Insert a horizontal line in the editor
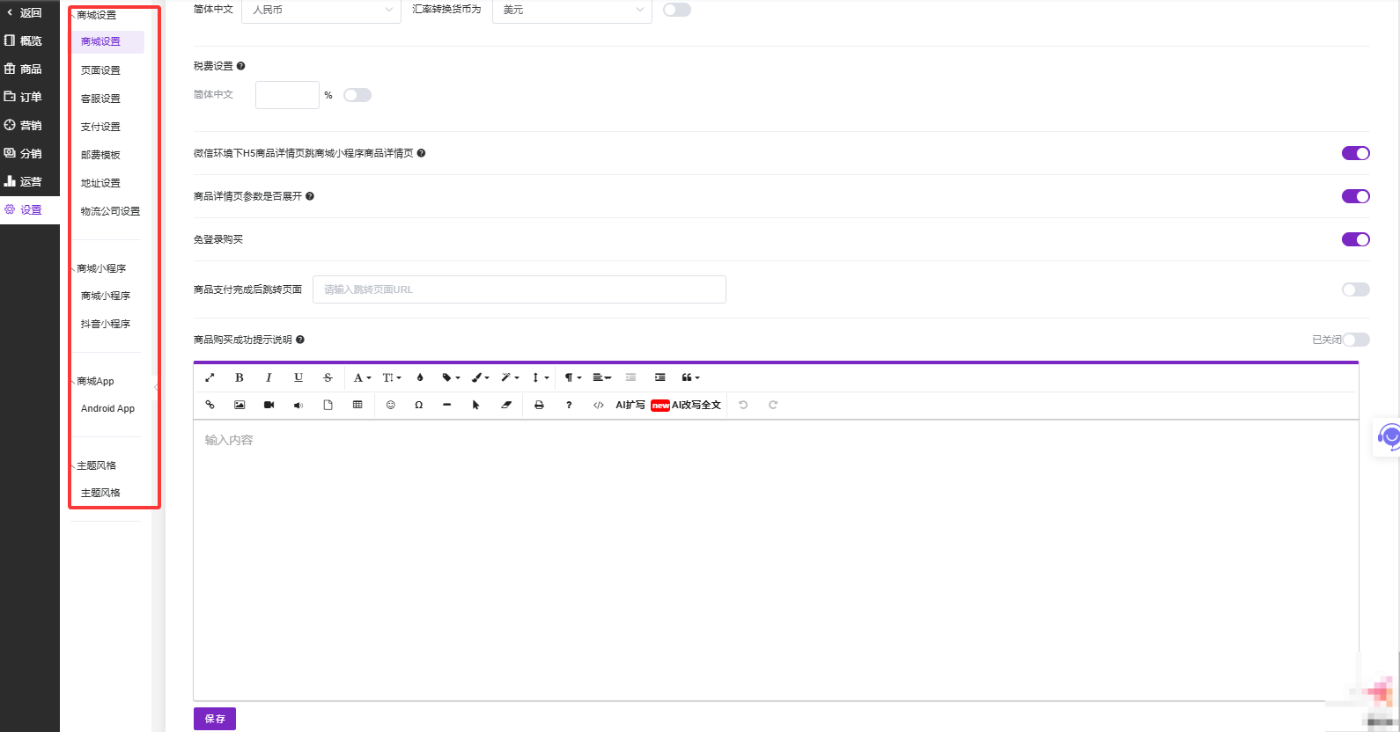Image resolution: width=1400 pixels, height=732 pixels. 447,405
